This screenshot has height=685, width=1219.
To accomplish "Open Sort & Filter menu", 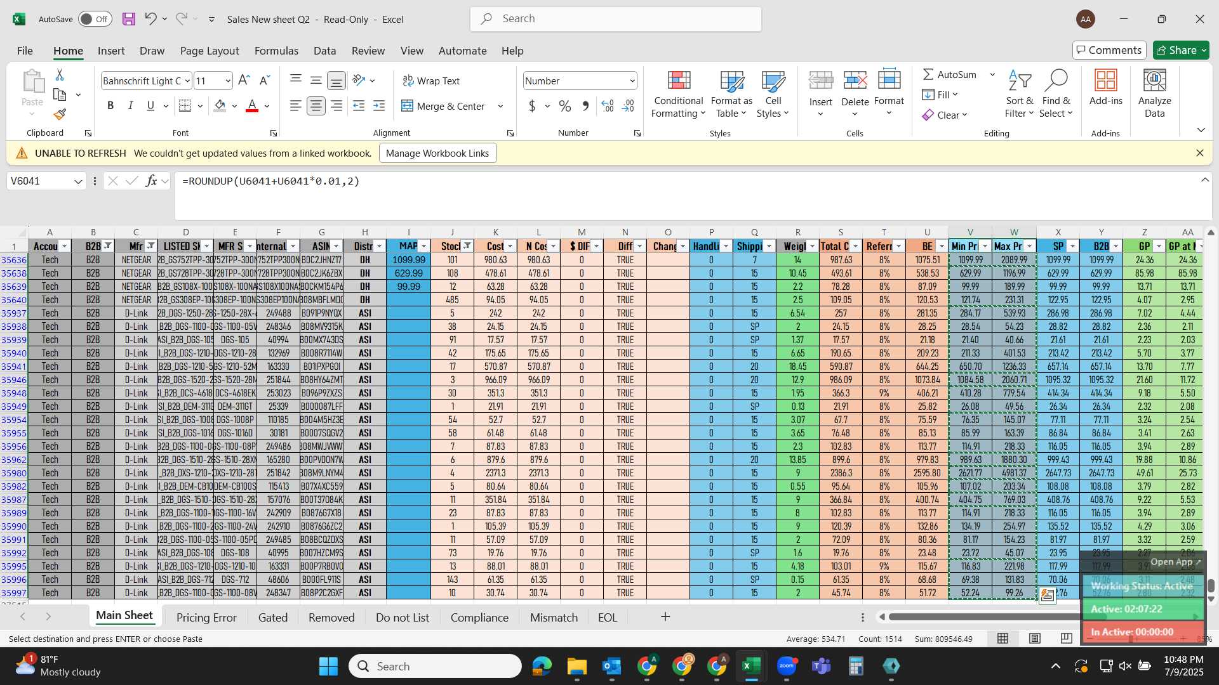I will (1020, 95).
